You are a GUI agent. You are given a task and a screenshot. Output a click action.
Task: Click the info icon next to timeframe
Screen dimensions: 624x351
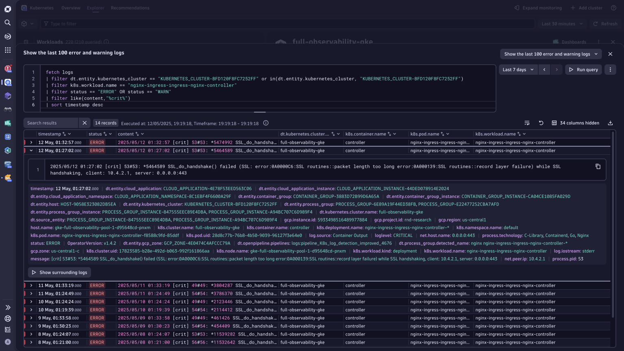pyautogui.click(x=266, y=123)
